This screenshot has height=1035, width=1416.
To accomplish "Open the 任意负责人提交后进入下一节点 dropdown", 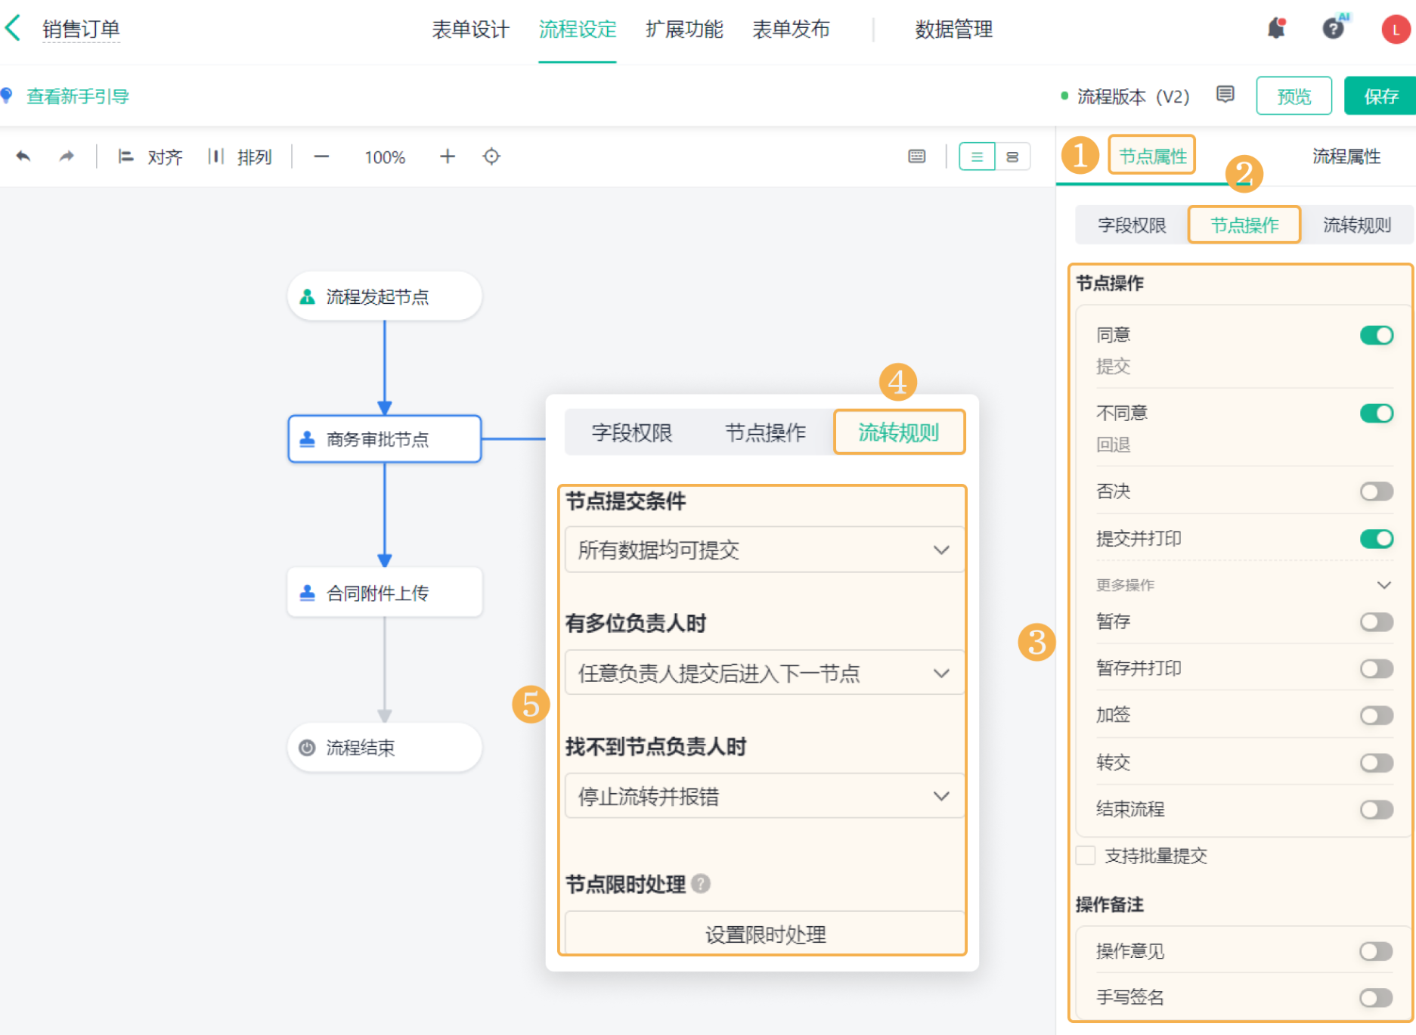I will [764, 673].
